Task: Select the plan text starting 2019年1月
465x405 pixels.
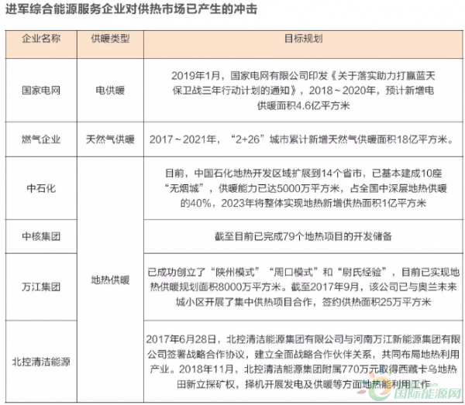Action: point(303,91)
